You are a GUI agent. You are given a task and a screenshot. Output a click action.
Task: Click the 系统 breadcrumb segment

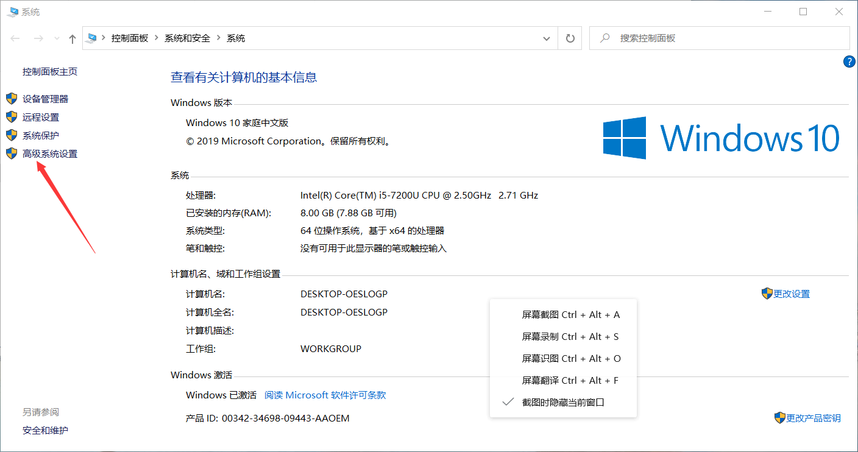coord(236,38)
